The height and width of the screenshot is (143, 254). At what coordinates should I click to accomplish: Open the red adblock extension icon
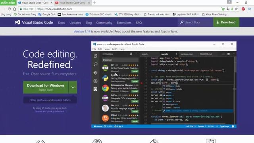click(243, 9)
